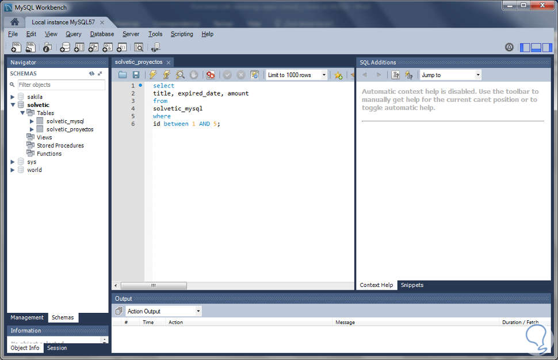Screen dimensions: 558x360
Task: Toggle autocommit mode
Action: pos(254,75)
